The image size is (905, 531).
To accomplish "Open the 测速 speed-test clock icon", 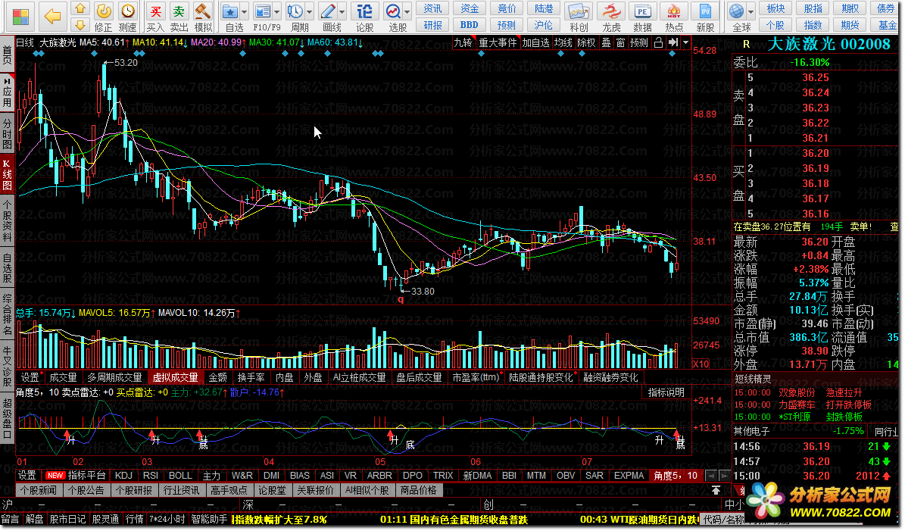I will point(127,17).
